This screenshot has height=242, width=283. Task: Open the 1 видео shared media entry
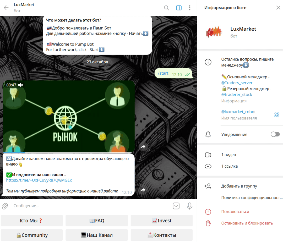tap(228, 155)
